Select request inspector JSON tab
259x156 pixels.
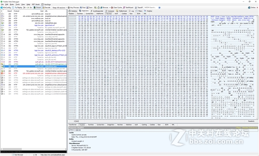[x=139, y=13]
